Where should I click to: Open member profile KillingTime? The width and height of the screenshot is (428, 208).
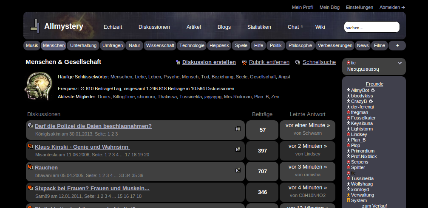pos(124,97)
